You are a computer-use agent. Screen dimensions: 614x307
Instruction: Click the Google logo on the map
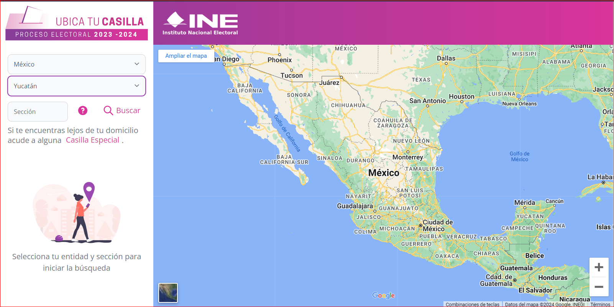click(x=383, y=295)
